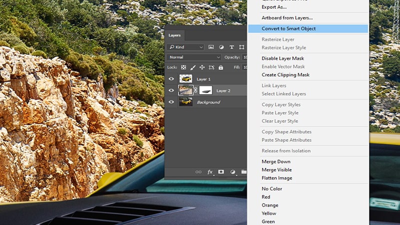Lock artboard nesting icon
Viewport: 400px width, 225px height.
(211, 67)
